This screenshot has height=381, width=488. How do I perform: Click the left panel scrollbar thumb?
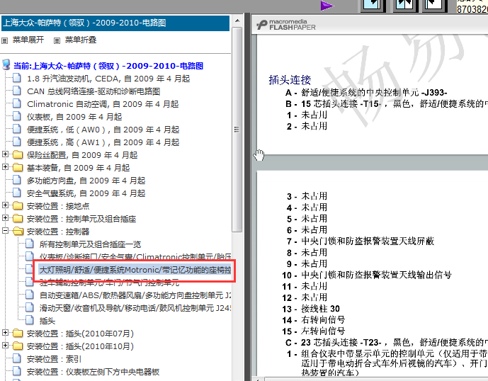237,130
